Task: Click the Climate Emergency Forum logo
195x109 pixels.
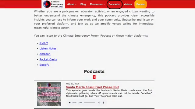Action: point(53,4)
